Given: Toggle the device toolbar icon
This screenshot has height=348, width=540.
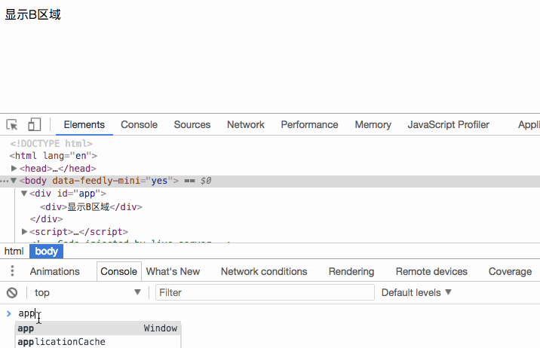Looking at the screenshot, I should (34, 124).
